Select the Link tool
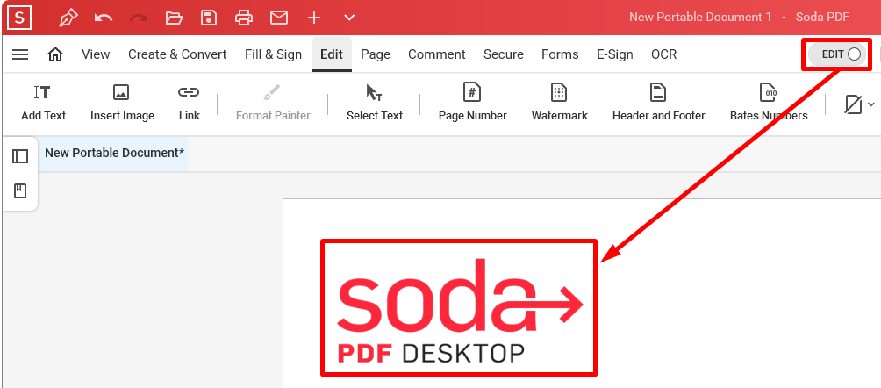881x388 pixels. click(x=190, y=103)
